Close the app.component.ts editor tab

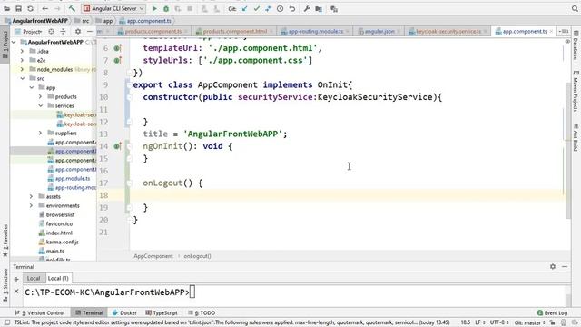551,32
